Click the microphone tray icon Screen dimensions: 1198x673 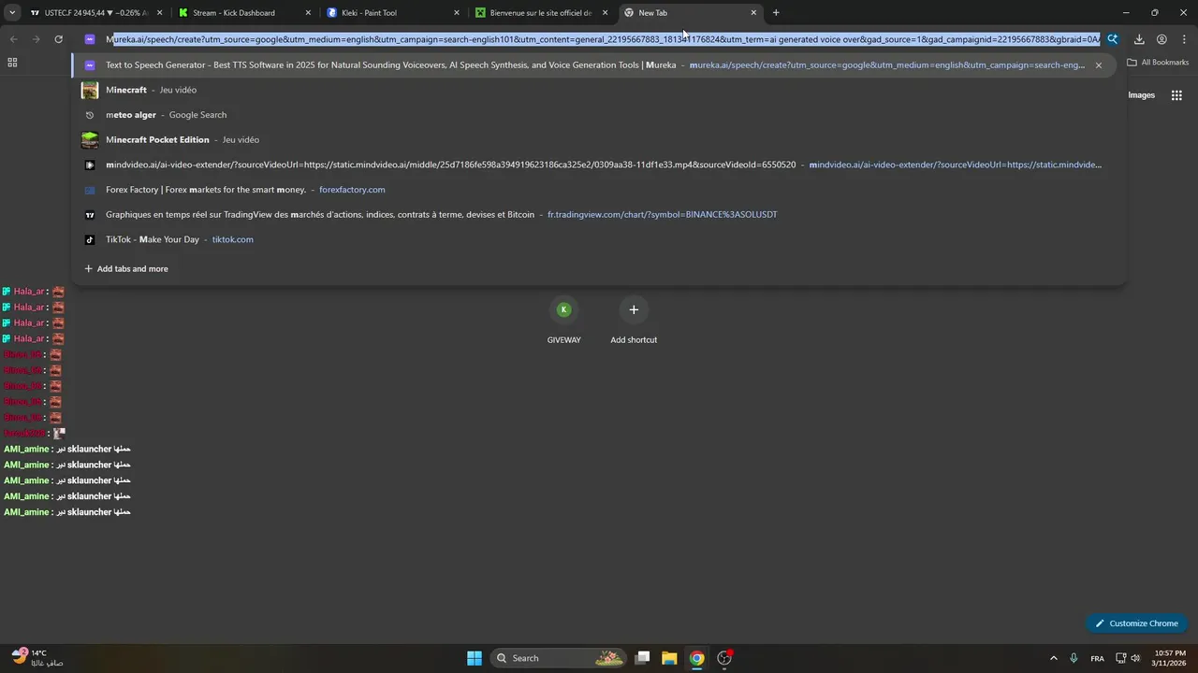tap(1074, 658)
